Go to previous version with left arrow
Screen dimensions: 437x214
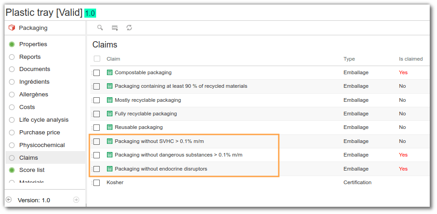pos(9,200)
